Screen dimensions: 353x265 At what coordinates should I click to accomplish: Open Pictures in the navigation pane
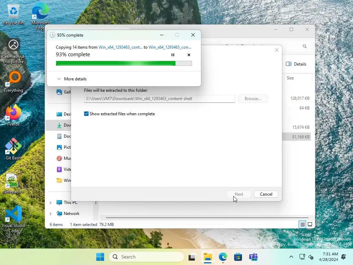(x=63, y=147)
